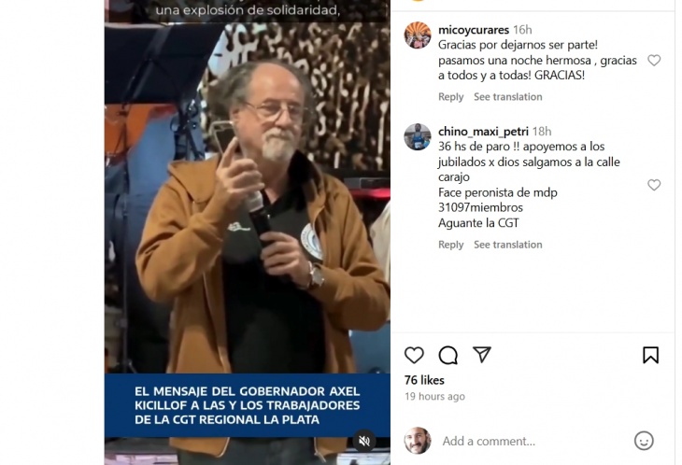Visit the chino_maxi_petri username link

click(x=483, y=132)
